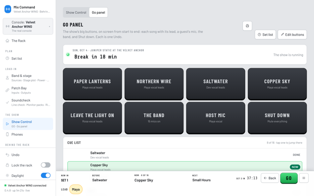This screenshot has width=314, height=196.
Task: Select the Copper Sky cue row
Action: click(x=184, y=167)
